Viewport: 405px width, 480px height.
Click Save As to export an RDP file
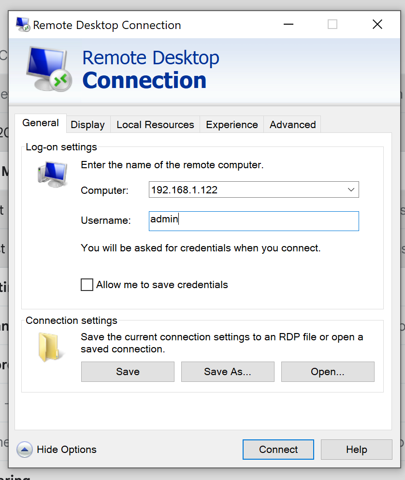pos(227,372)
